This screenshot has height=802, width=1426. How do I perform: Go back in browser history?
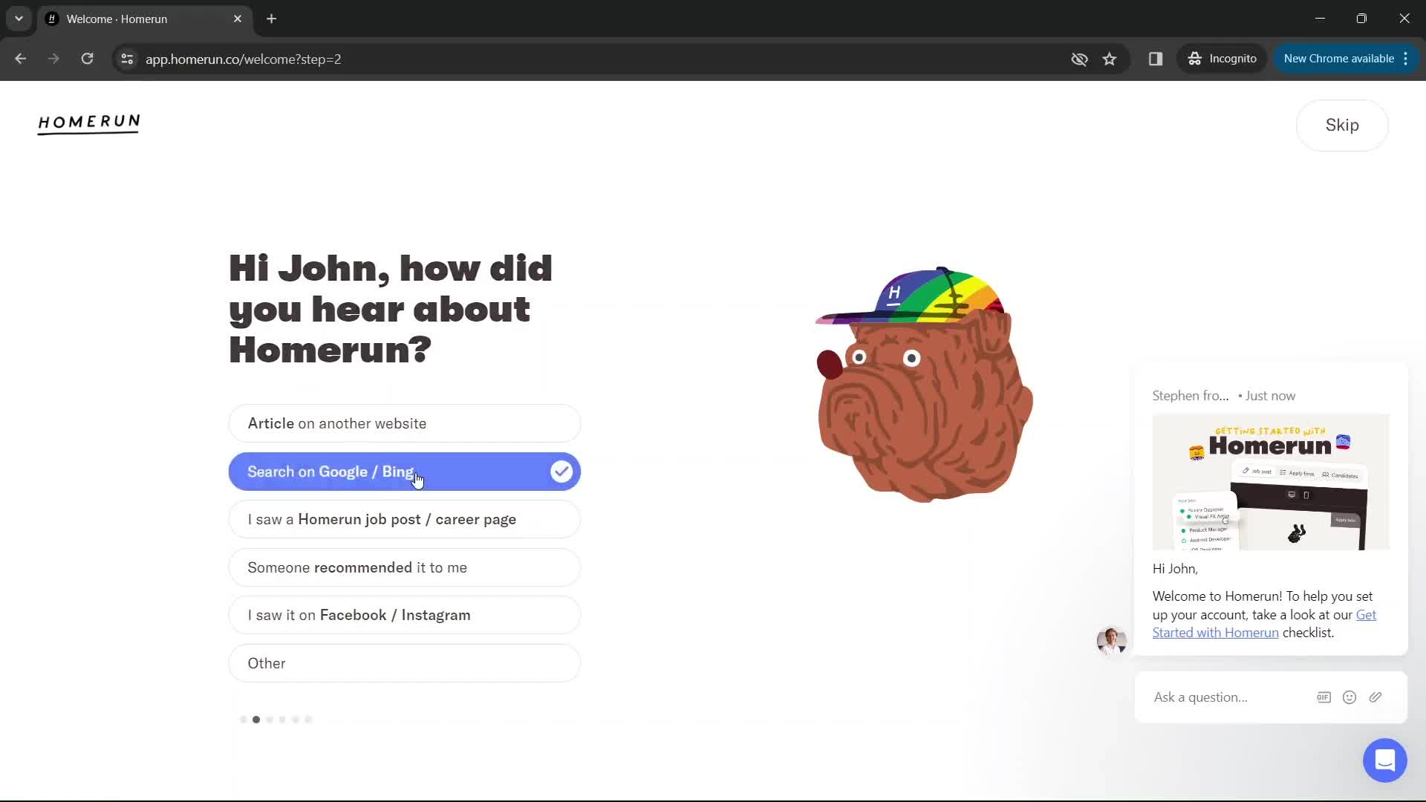point(20,59)
